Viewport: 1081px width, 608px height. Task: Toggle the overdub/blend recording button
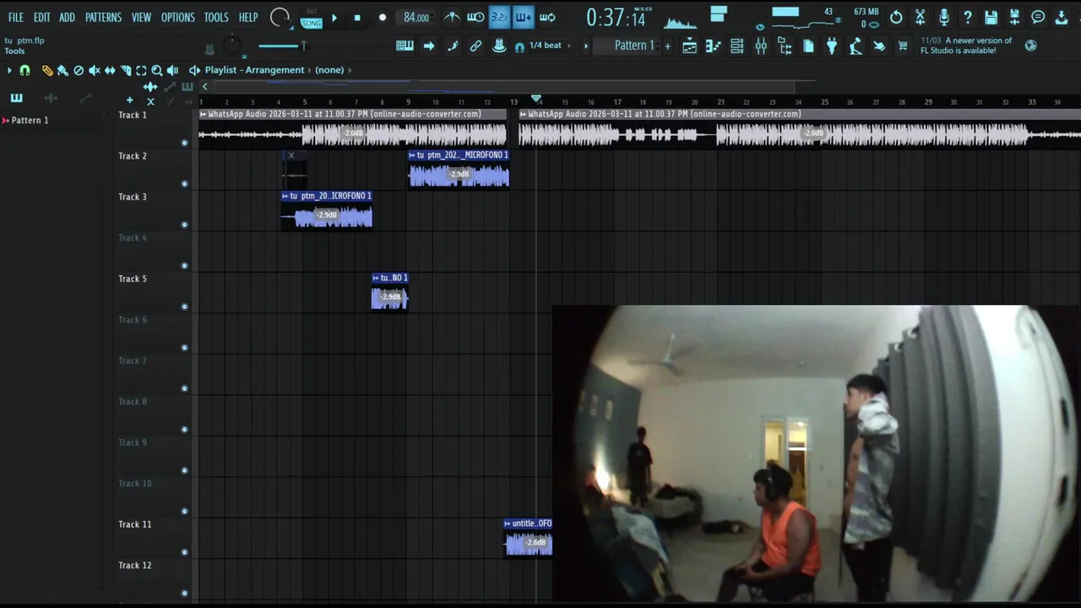click(x=524, y=17)
